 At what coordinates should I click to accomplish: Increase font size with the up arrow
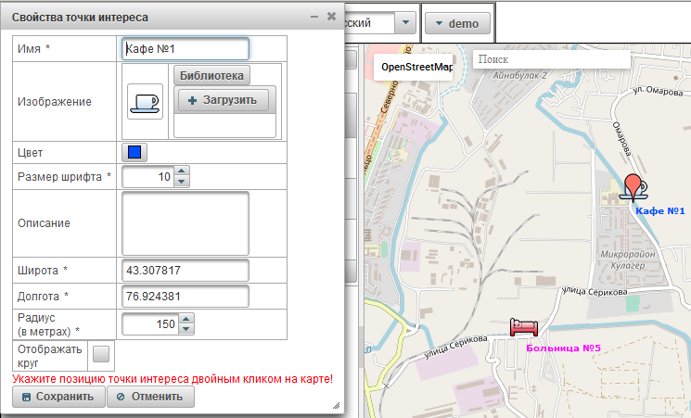tap(182, 171)
